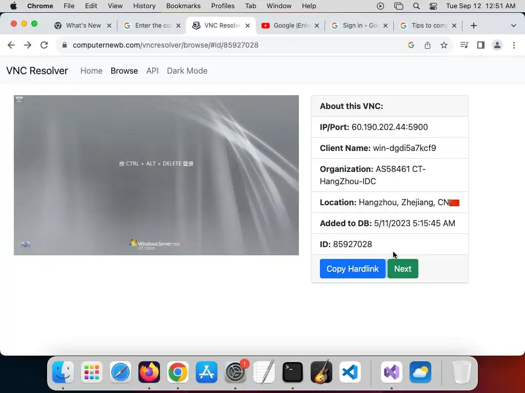This screenshot has width=525, height=393.
Task: Open System Preferences from the Dock
Action: point(235,372)
